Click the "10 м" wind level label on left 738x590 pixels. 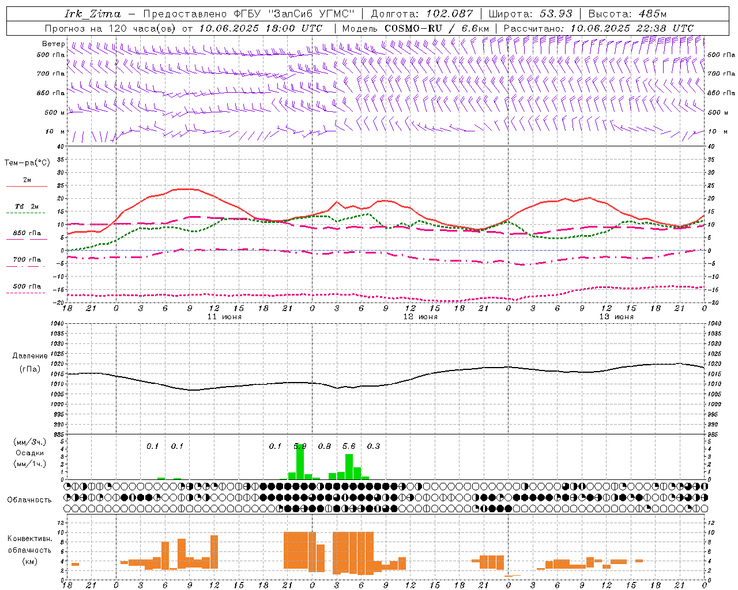56,131
